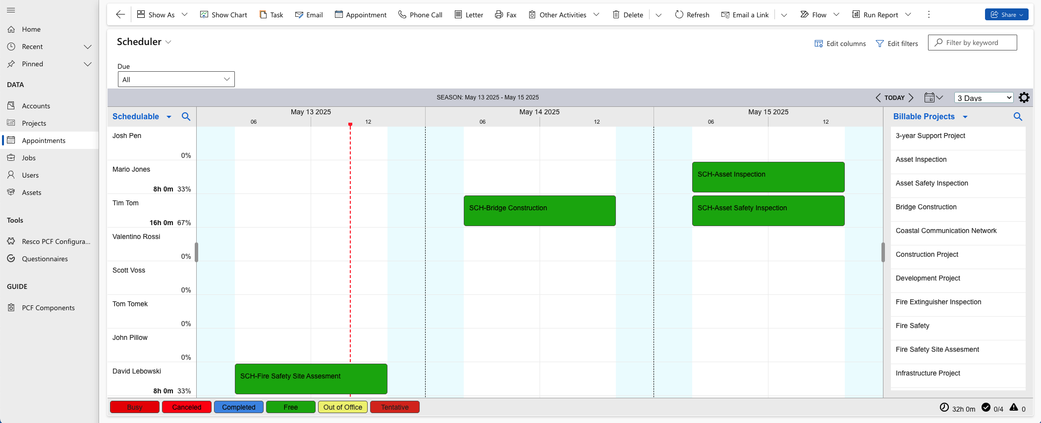Viewport: 1041px width, 423px height.
Task: Create a Letter activity
Action: 469,14
